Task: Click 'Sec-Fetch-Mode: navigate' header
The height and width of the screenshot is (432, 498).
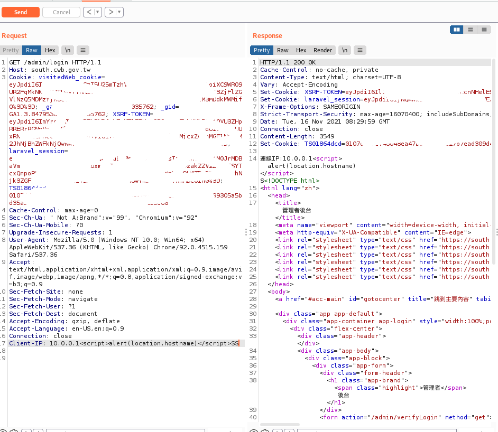Action: pos(53,299)
